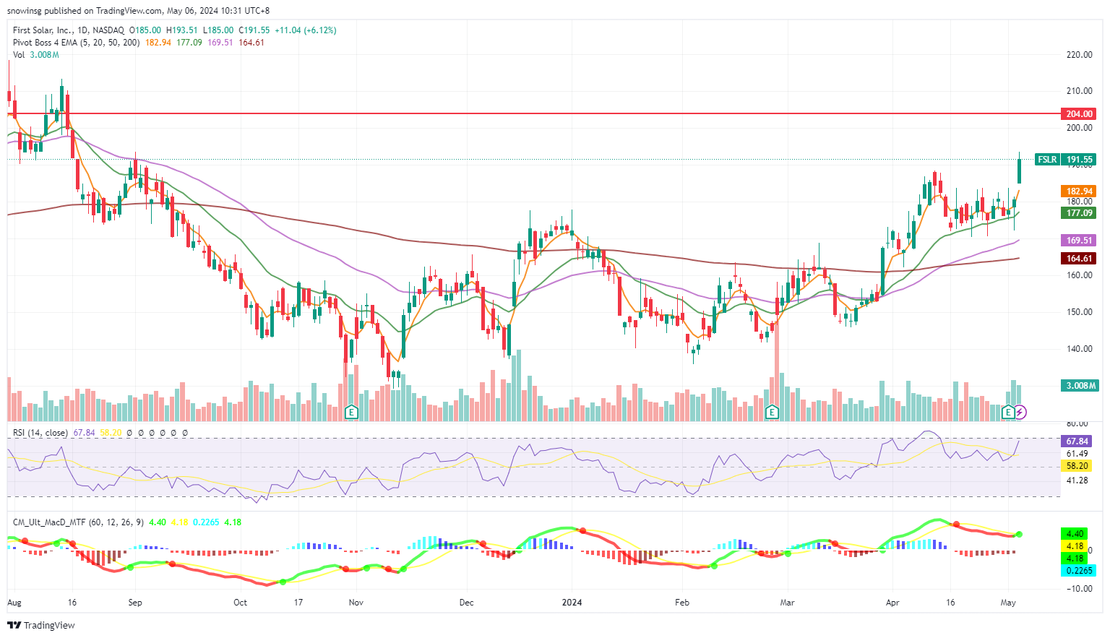Click the First Solar, Inc. symbol legend
This screenshot has width=1110, height=638.
tap(68, 30)
